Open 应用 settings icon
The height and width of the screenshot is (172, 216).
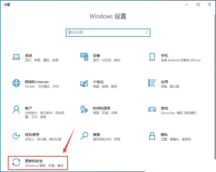(152, 83)
